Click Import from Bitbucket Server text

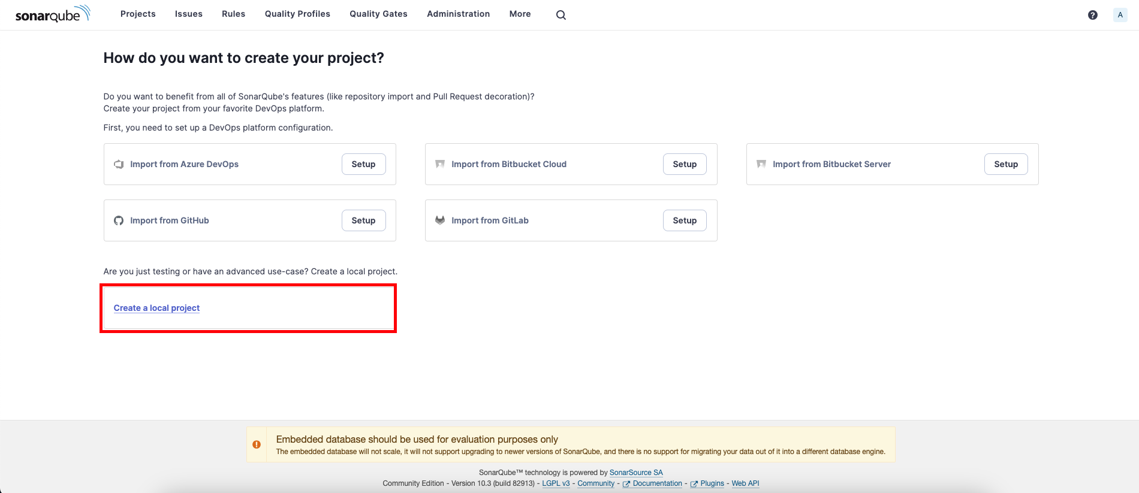832,164
